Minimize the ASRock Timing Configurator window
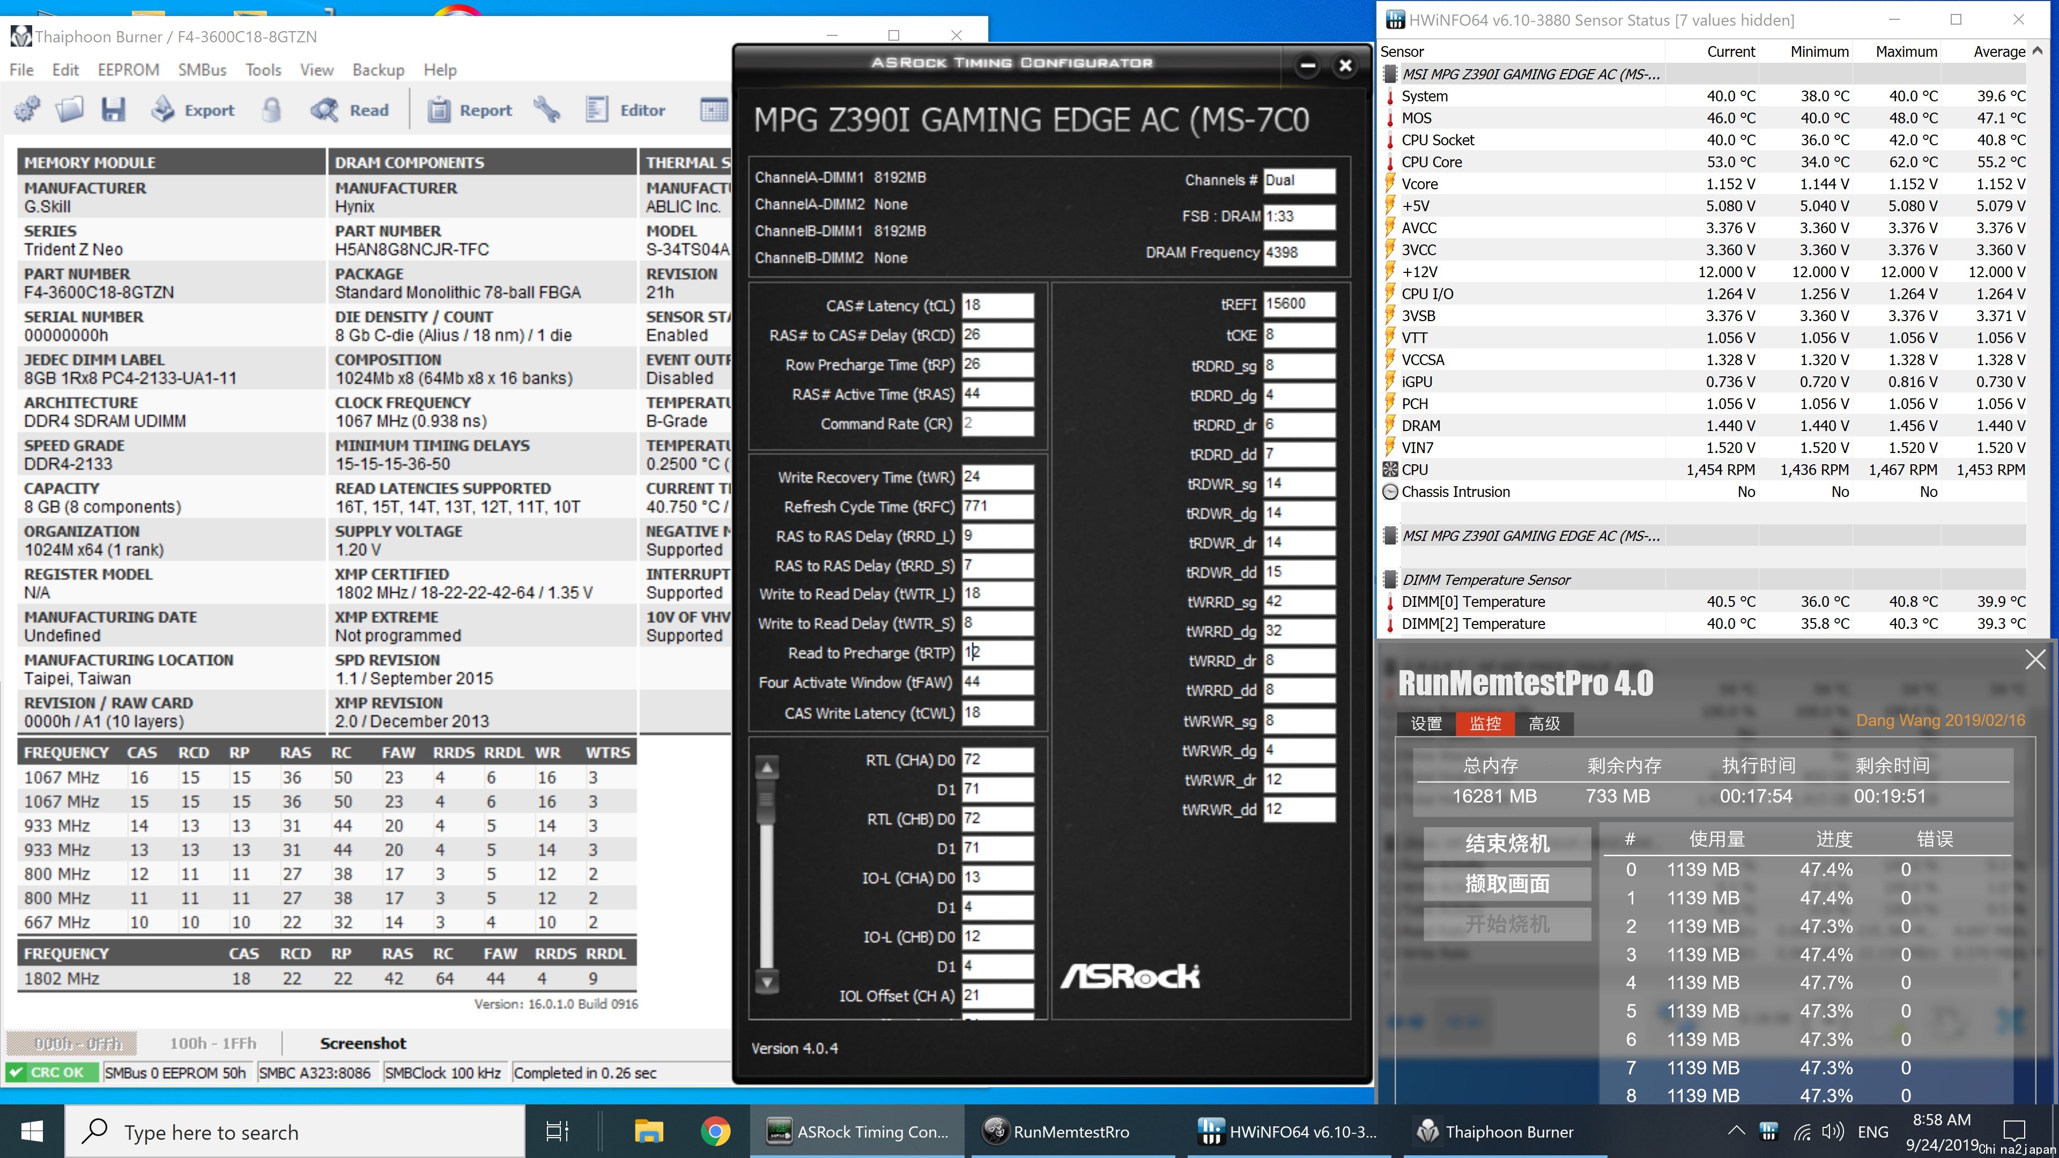 click(x=1308, y=65)
